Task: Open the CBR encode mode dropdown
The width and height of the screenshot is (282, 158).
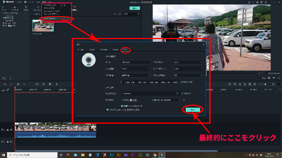Action: [x=188, y=69]
